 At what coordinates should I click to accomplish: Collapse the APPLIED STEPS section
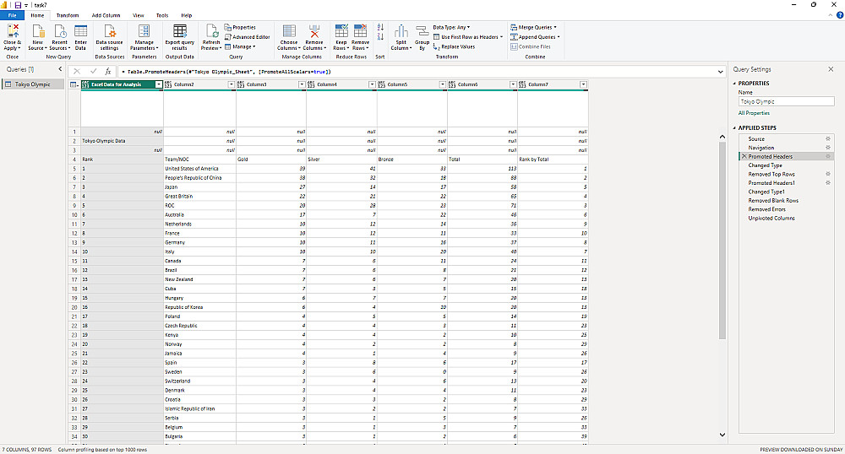[734, 128]
